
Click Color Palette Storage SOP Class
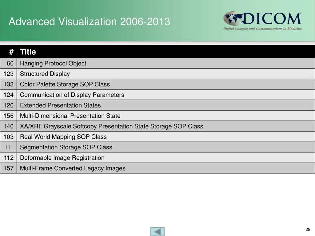[65, 84]
